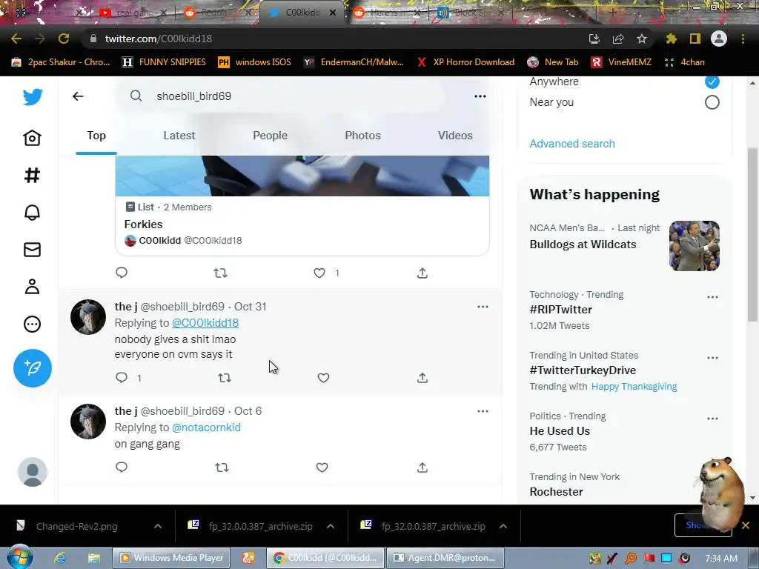The width and height of the screenshot is (759, 569).
Task: Open the Notifications bell icon
Action: point(32,213)
